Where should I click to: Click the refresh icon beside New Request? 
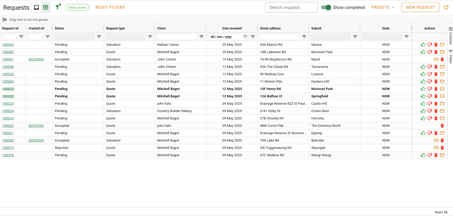(x=446, y=7)
